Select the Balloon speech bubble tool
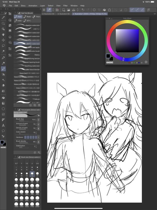 pos(3,131)
